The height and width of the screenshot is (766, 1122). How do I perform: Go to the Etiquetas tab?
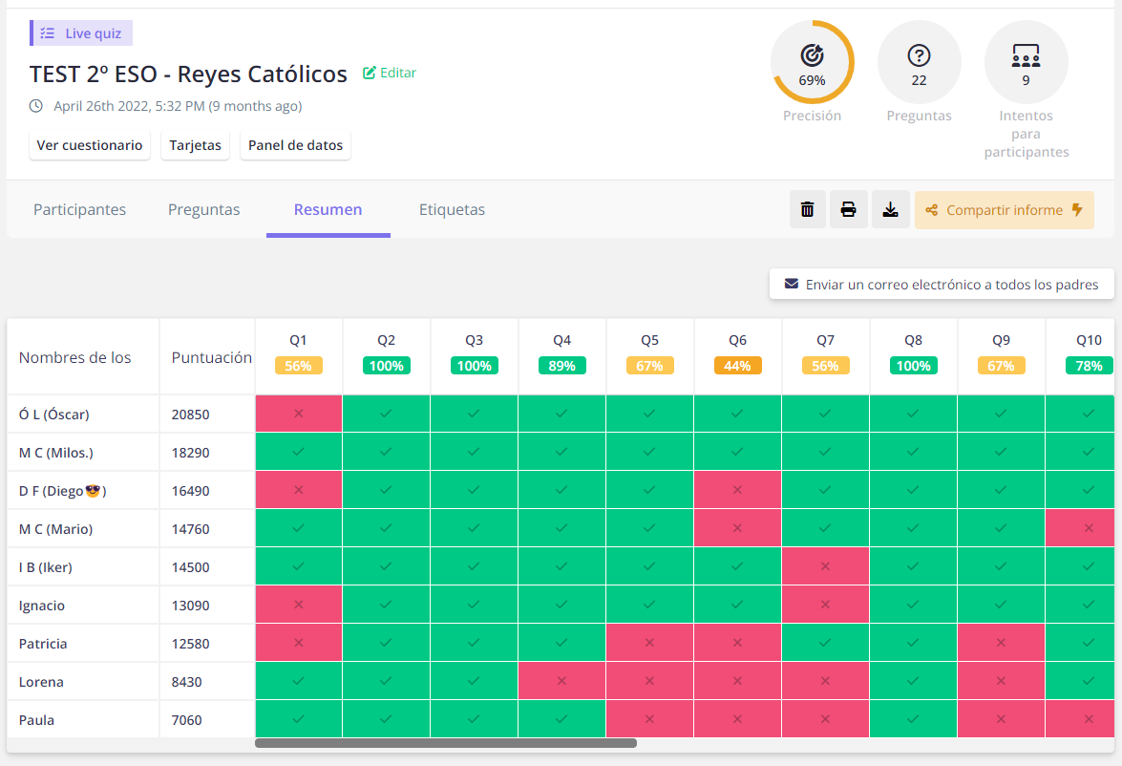[x=453, y=210]
